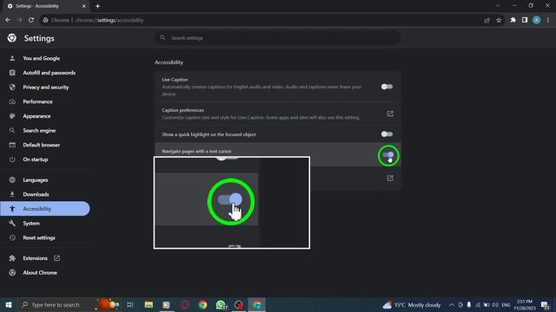Close the Settings - Accessibility tab

(83, 6)
